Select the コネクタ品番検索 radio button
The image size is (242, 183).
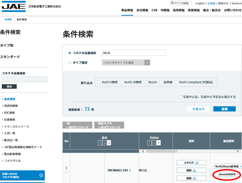click(70, 53)
